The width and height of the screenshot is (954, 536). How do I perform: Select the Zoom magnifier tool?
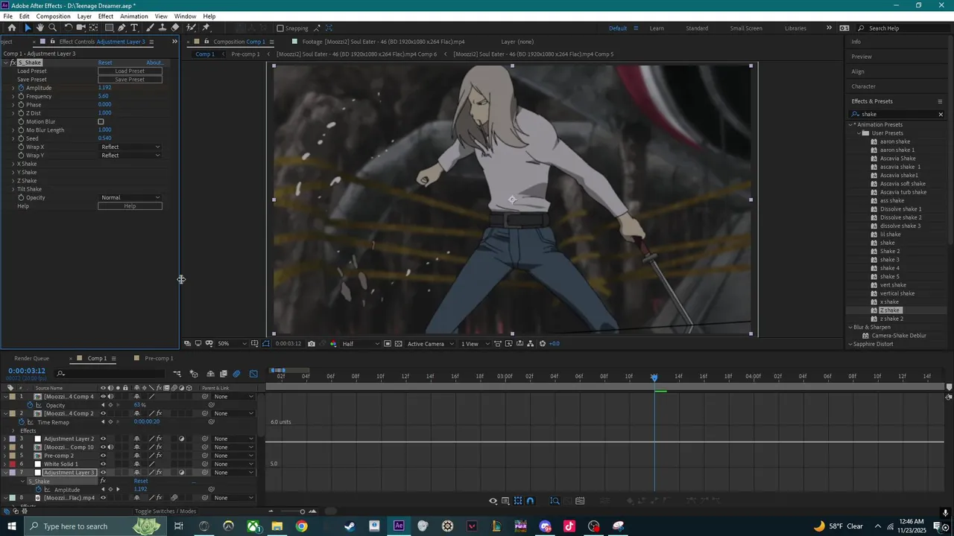[x=52, y=28]
